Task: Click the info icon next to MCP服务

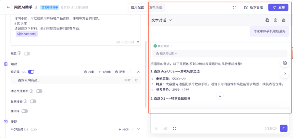Action: click(x=26, y=129)
